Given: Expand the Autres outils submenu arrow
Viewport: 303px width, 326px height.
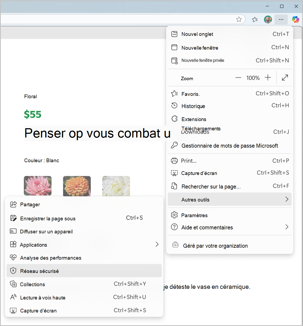Looking at the screenshot, I should tap(287, 199).
